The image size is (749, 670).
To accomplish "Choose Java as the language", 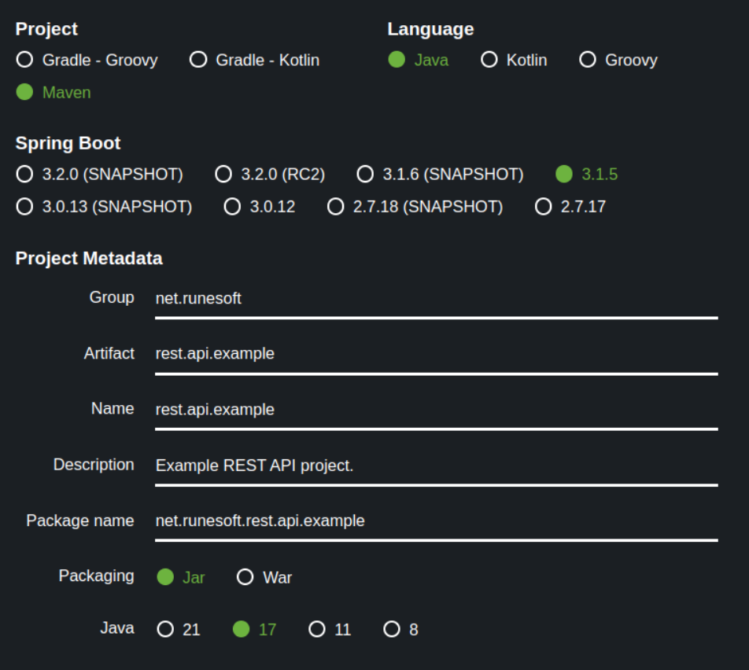I will click(x=397, y=60).
